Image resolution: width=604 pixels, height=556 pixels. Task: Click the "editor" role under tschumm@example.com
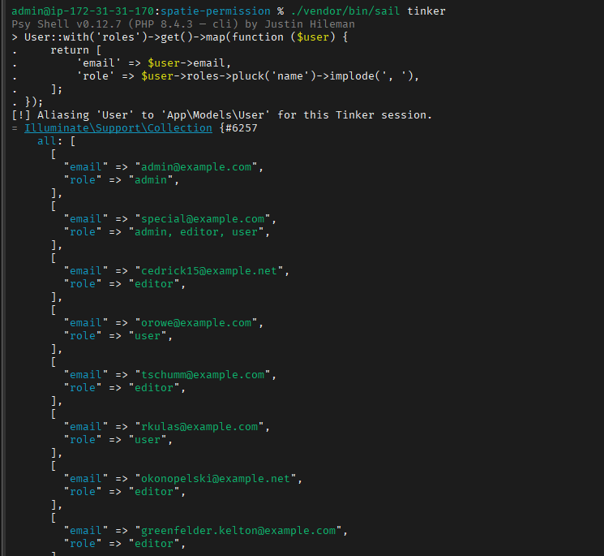(x=154, y=388)
